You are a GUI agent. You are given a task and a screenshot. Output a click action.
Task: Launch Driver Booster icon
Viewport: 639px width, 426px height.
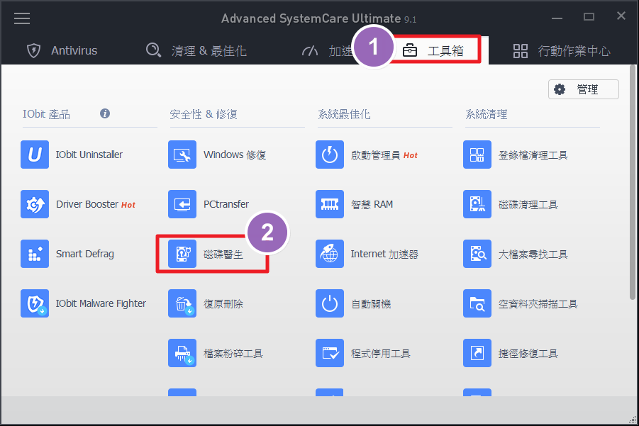pyautogui.click(x=35, y=204)
